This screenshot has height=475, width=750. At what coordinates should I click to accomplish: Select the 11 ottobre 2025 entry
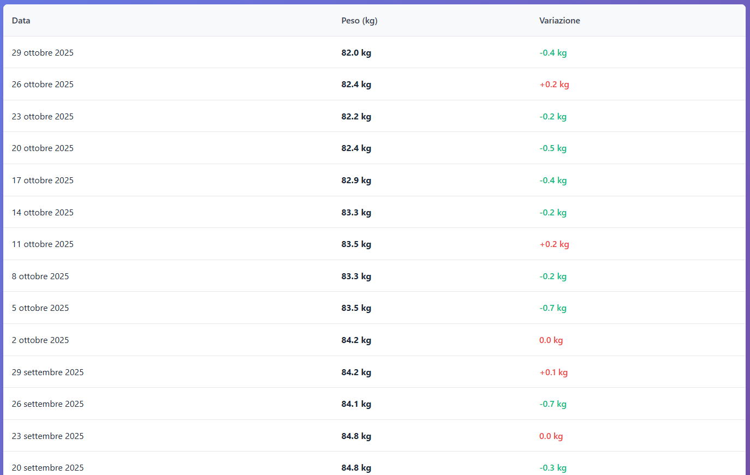(x=43, y=244)
